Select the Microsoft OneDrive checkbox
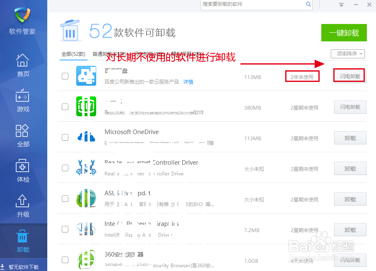Image resolution: width=376 pixels, height=271 pixels. coord(65,137)
